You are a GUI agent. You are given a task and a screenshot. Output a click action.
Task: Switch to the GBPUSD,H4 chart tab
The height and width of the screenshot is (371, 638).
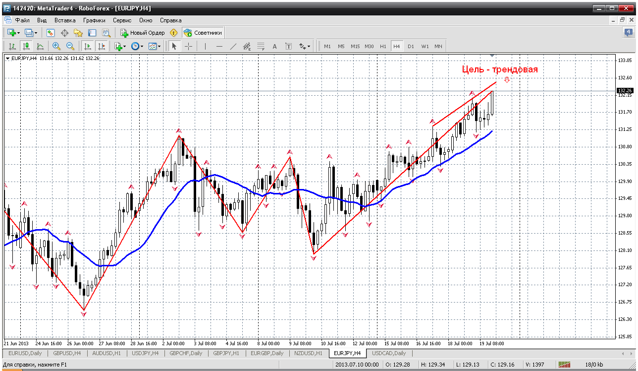pos(67,353)
